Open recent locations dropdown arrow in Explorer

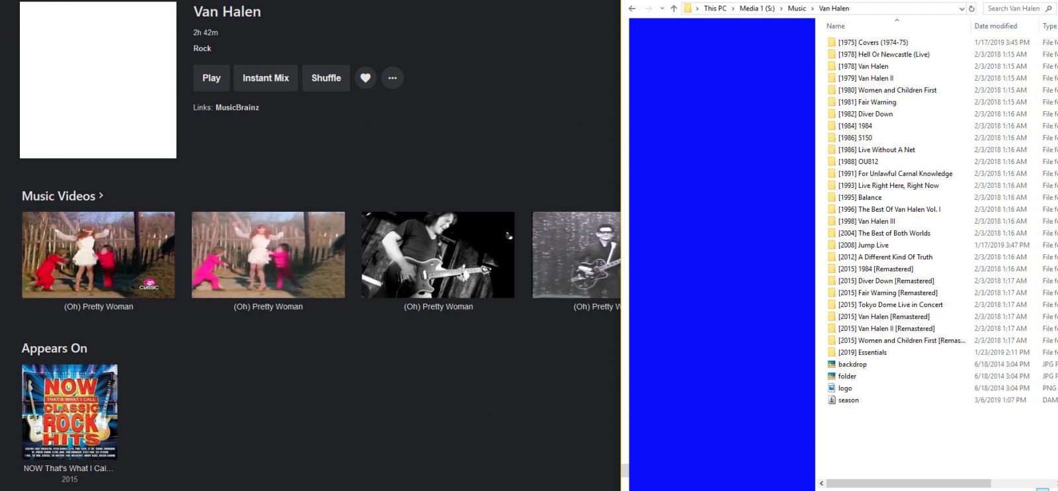(x=662, y=9)
